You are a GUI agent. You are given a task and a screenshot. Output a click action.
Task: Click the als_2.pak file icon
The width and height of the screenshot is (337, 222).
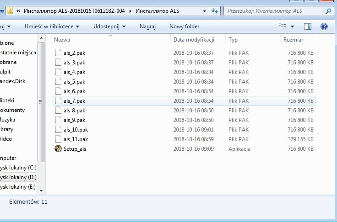pyautogui.click(x=58, y=53)
